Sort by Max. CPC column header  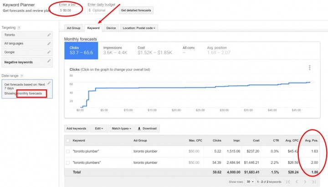[x=195, y=140]
